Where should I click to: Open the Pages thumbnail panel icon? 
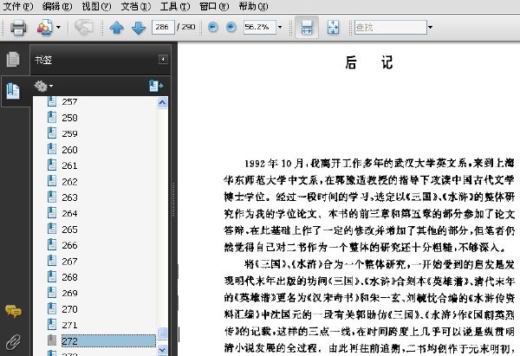tap(13, 60)
